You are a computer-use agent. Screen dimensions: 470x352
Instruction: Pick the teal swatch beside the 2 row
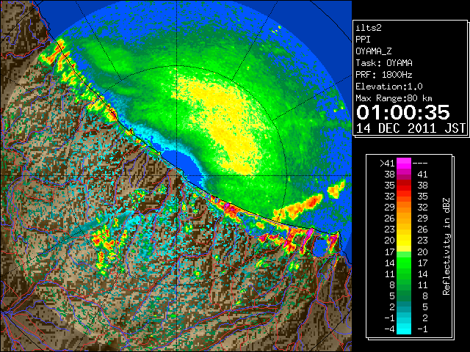click(404, 307)
